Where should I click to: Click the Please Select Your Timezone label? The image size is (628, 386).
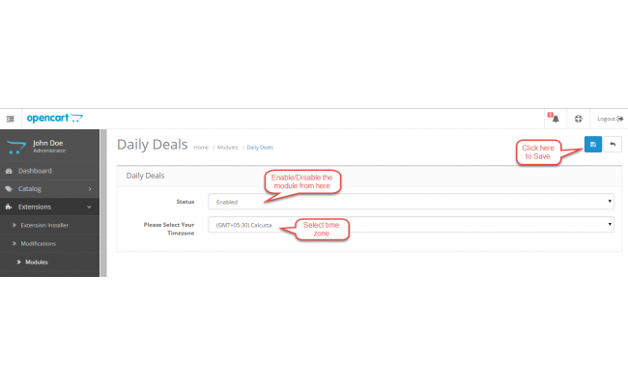(x=169, y=229)
